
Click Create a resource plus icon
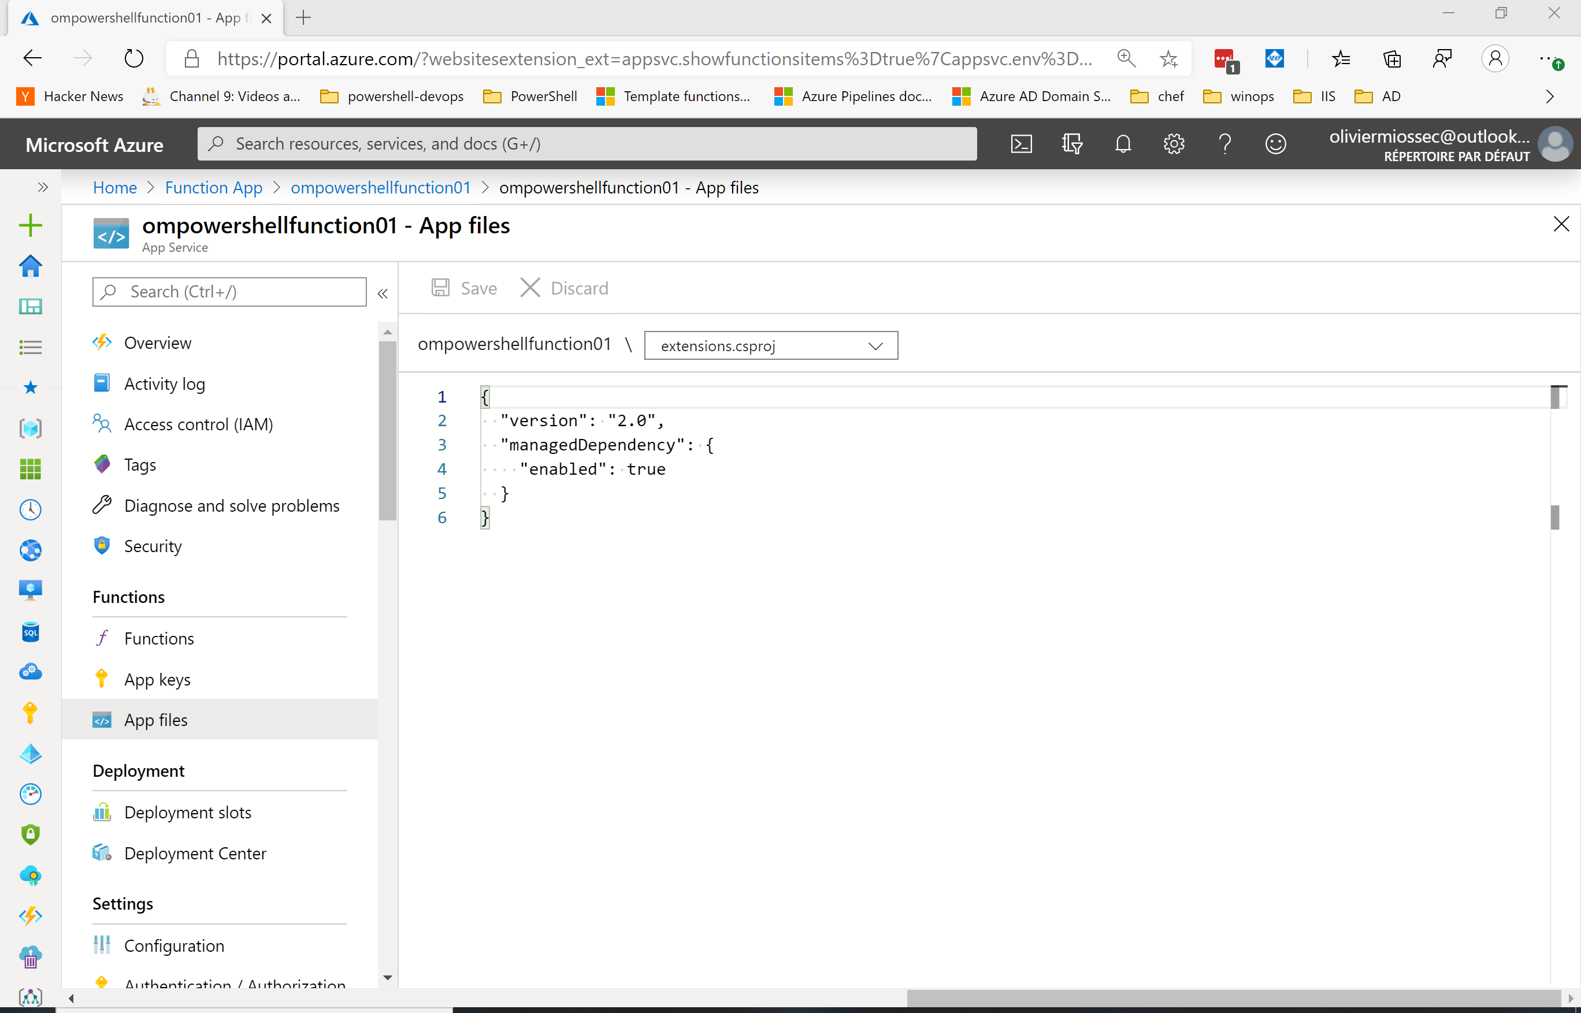[30, 226]
